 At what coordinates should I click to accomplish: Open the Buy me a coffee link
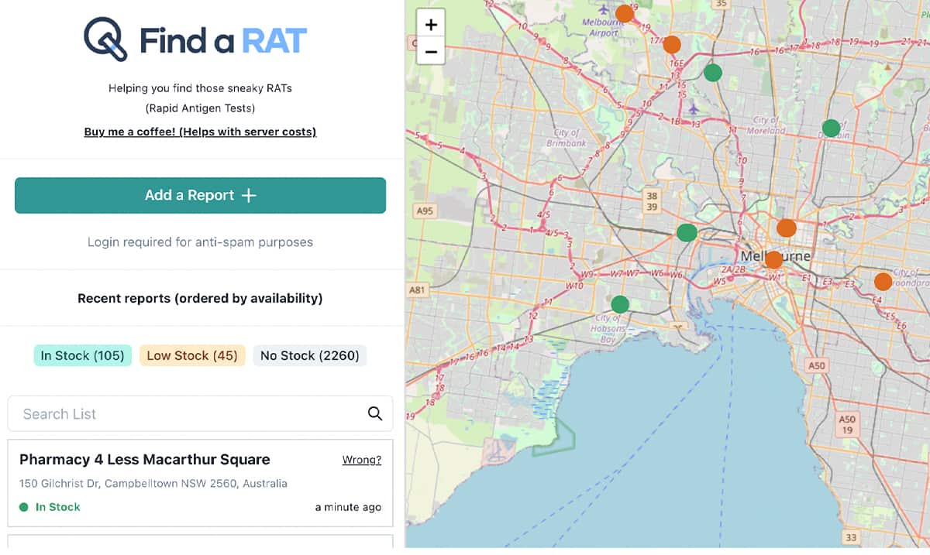coord(200,132)
